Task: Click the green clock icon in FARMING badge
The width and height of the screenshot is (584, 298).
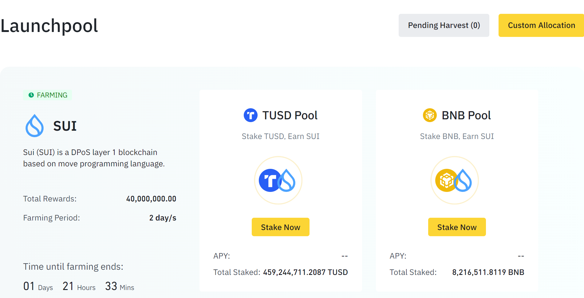Action: click(31, 95)
